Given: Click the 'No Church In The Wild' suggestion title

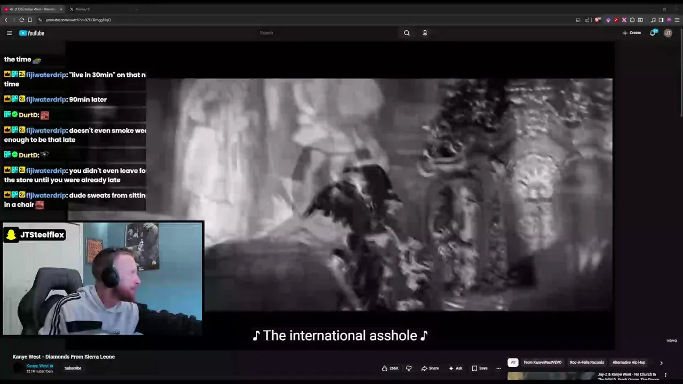Looking at the screenshot, I should coord(628,377).
